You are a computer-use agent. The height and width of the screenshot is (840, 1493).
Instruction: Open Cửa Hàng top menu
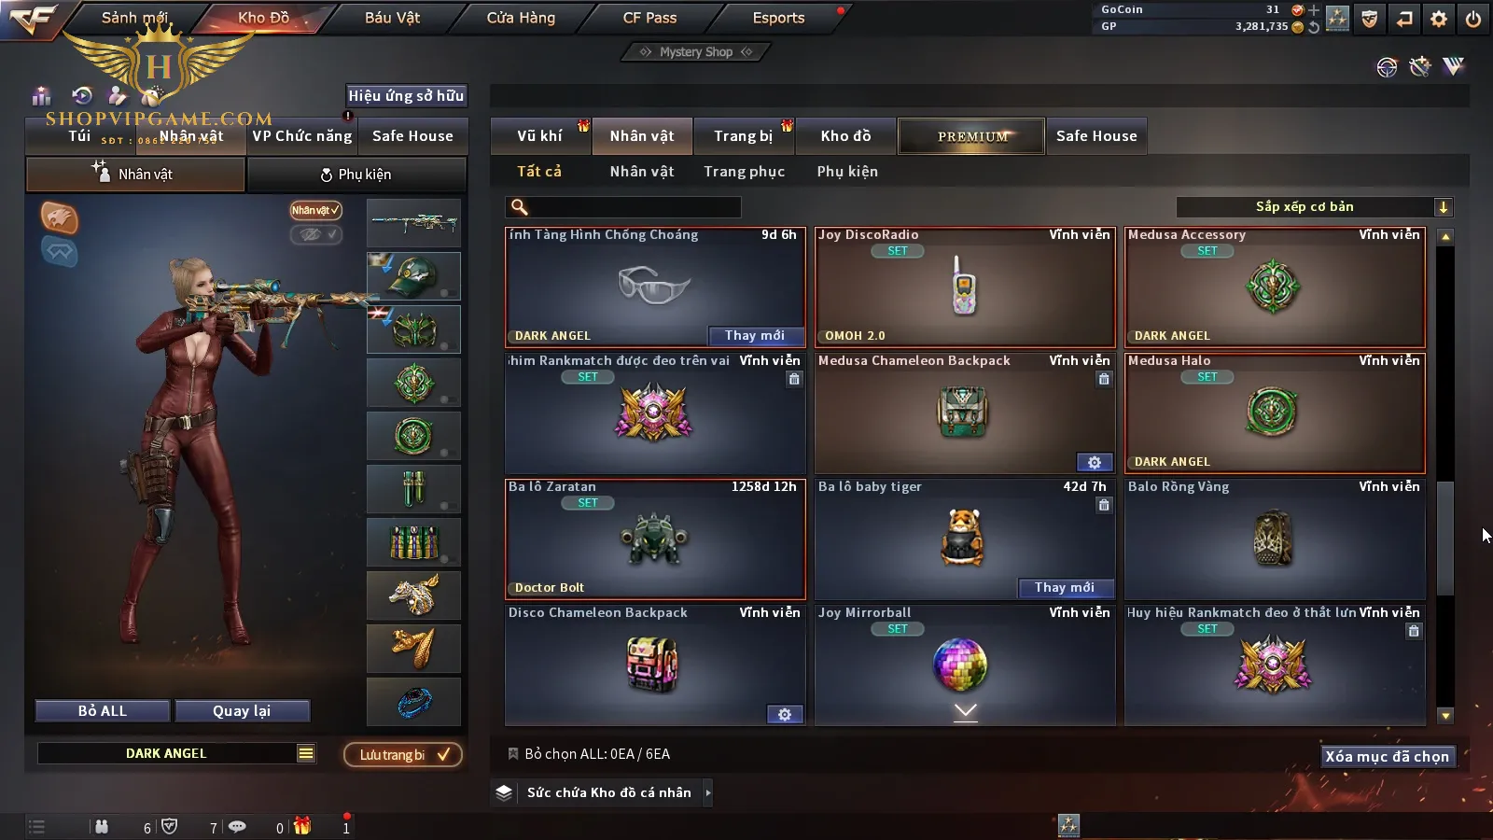point(521,18)
